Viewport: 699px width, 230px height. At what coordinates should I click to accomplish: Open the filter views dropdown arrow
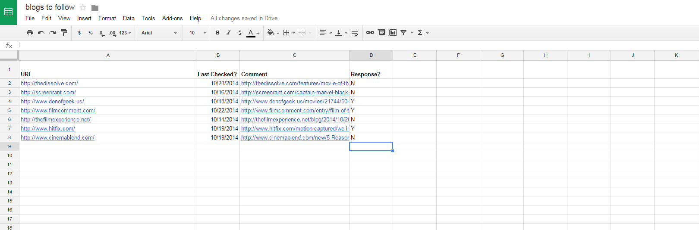click(x=412, y=33)
